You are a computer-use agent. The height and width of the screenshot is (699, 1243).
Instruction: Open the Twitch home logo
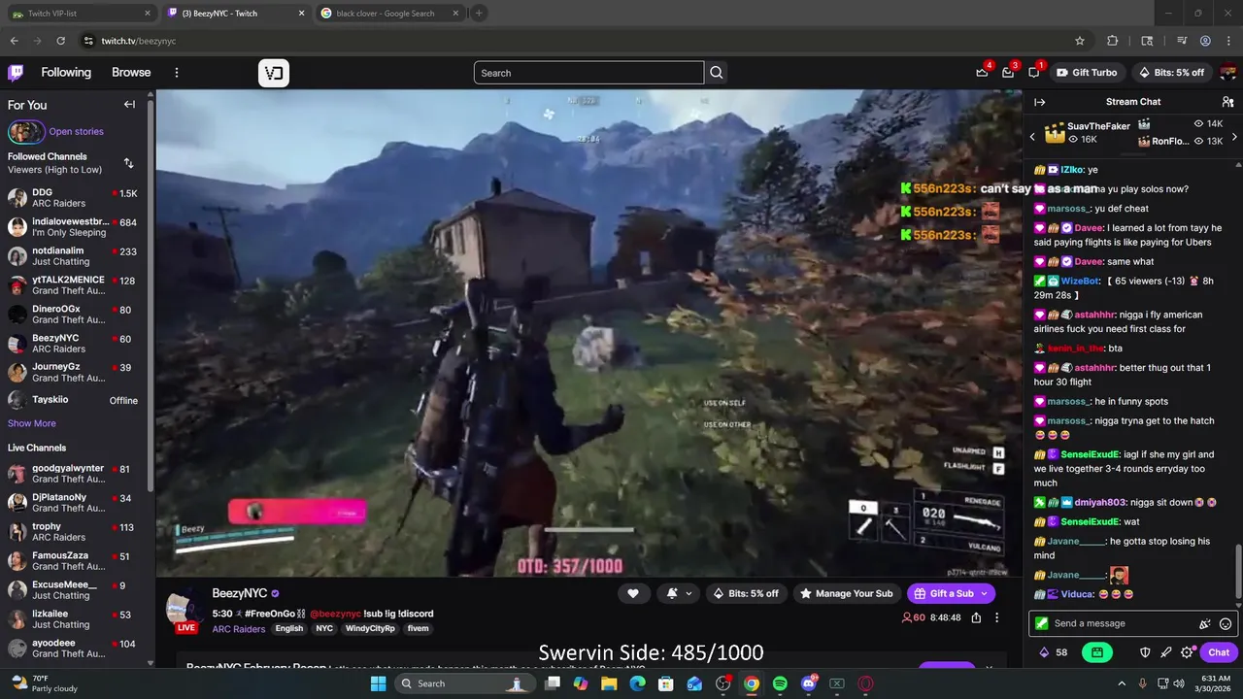[16, 73]
